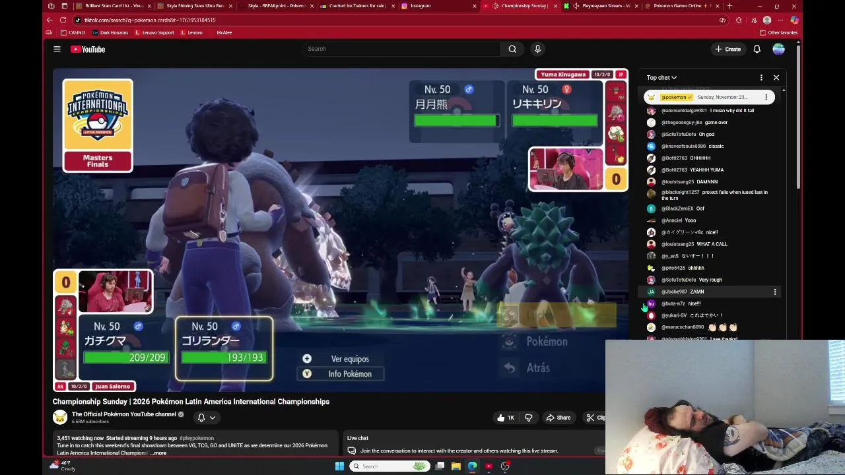Expand description with ...more
The image size is (845, 475).
158,453
